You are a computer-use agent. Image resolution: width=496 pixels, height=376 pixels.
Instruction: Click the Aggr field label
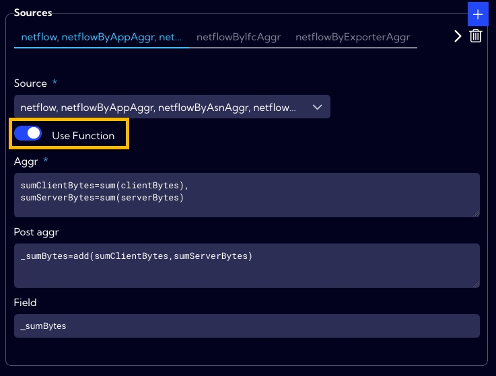(x=26, y=161)
